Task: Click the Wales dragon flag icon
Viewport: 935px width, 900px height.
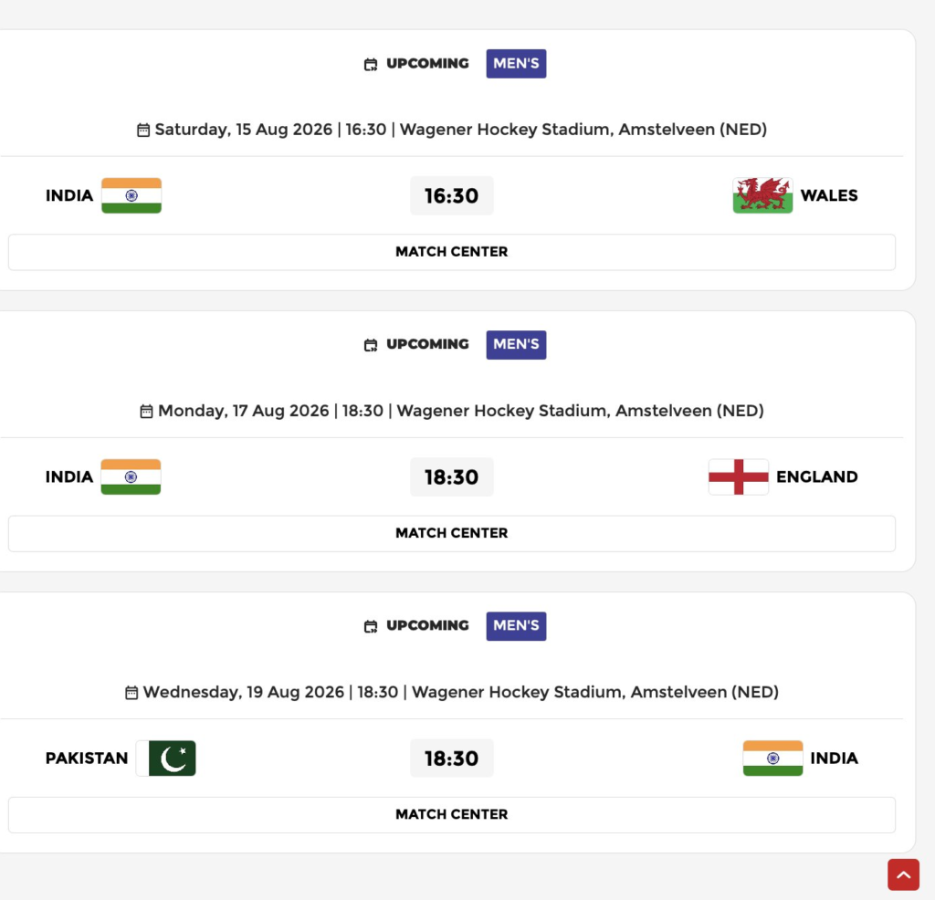Action: point(762,195)
